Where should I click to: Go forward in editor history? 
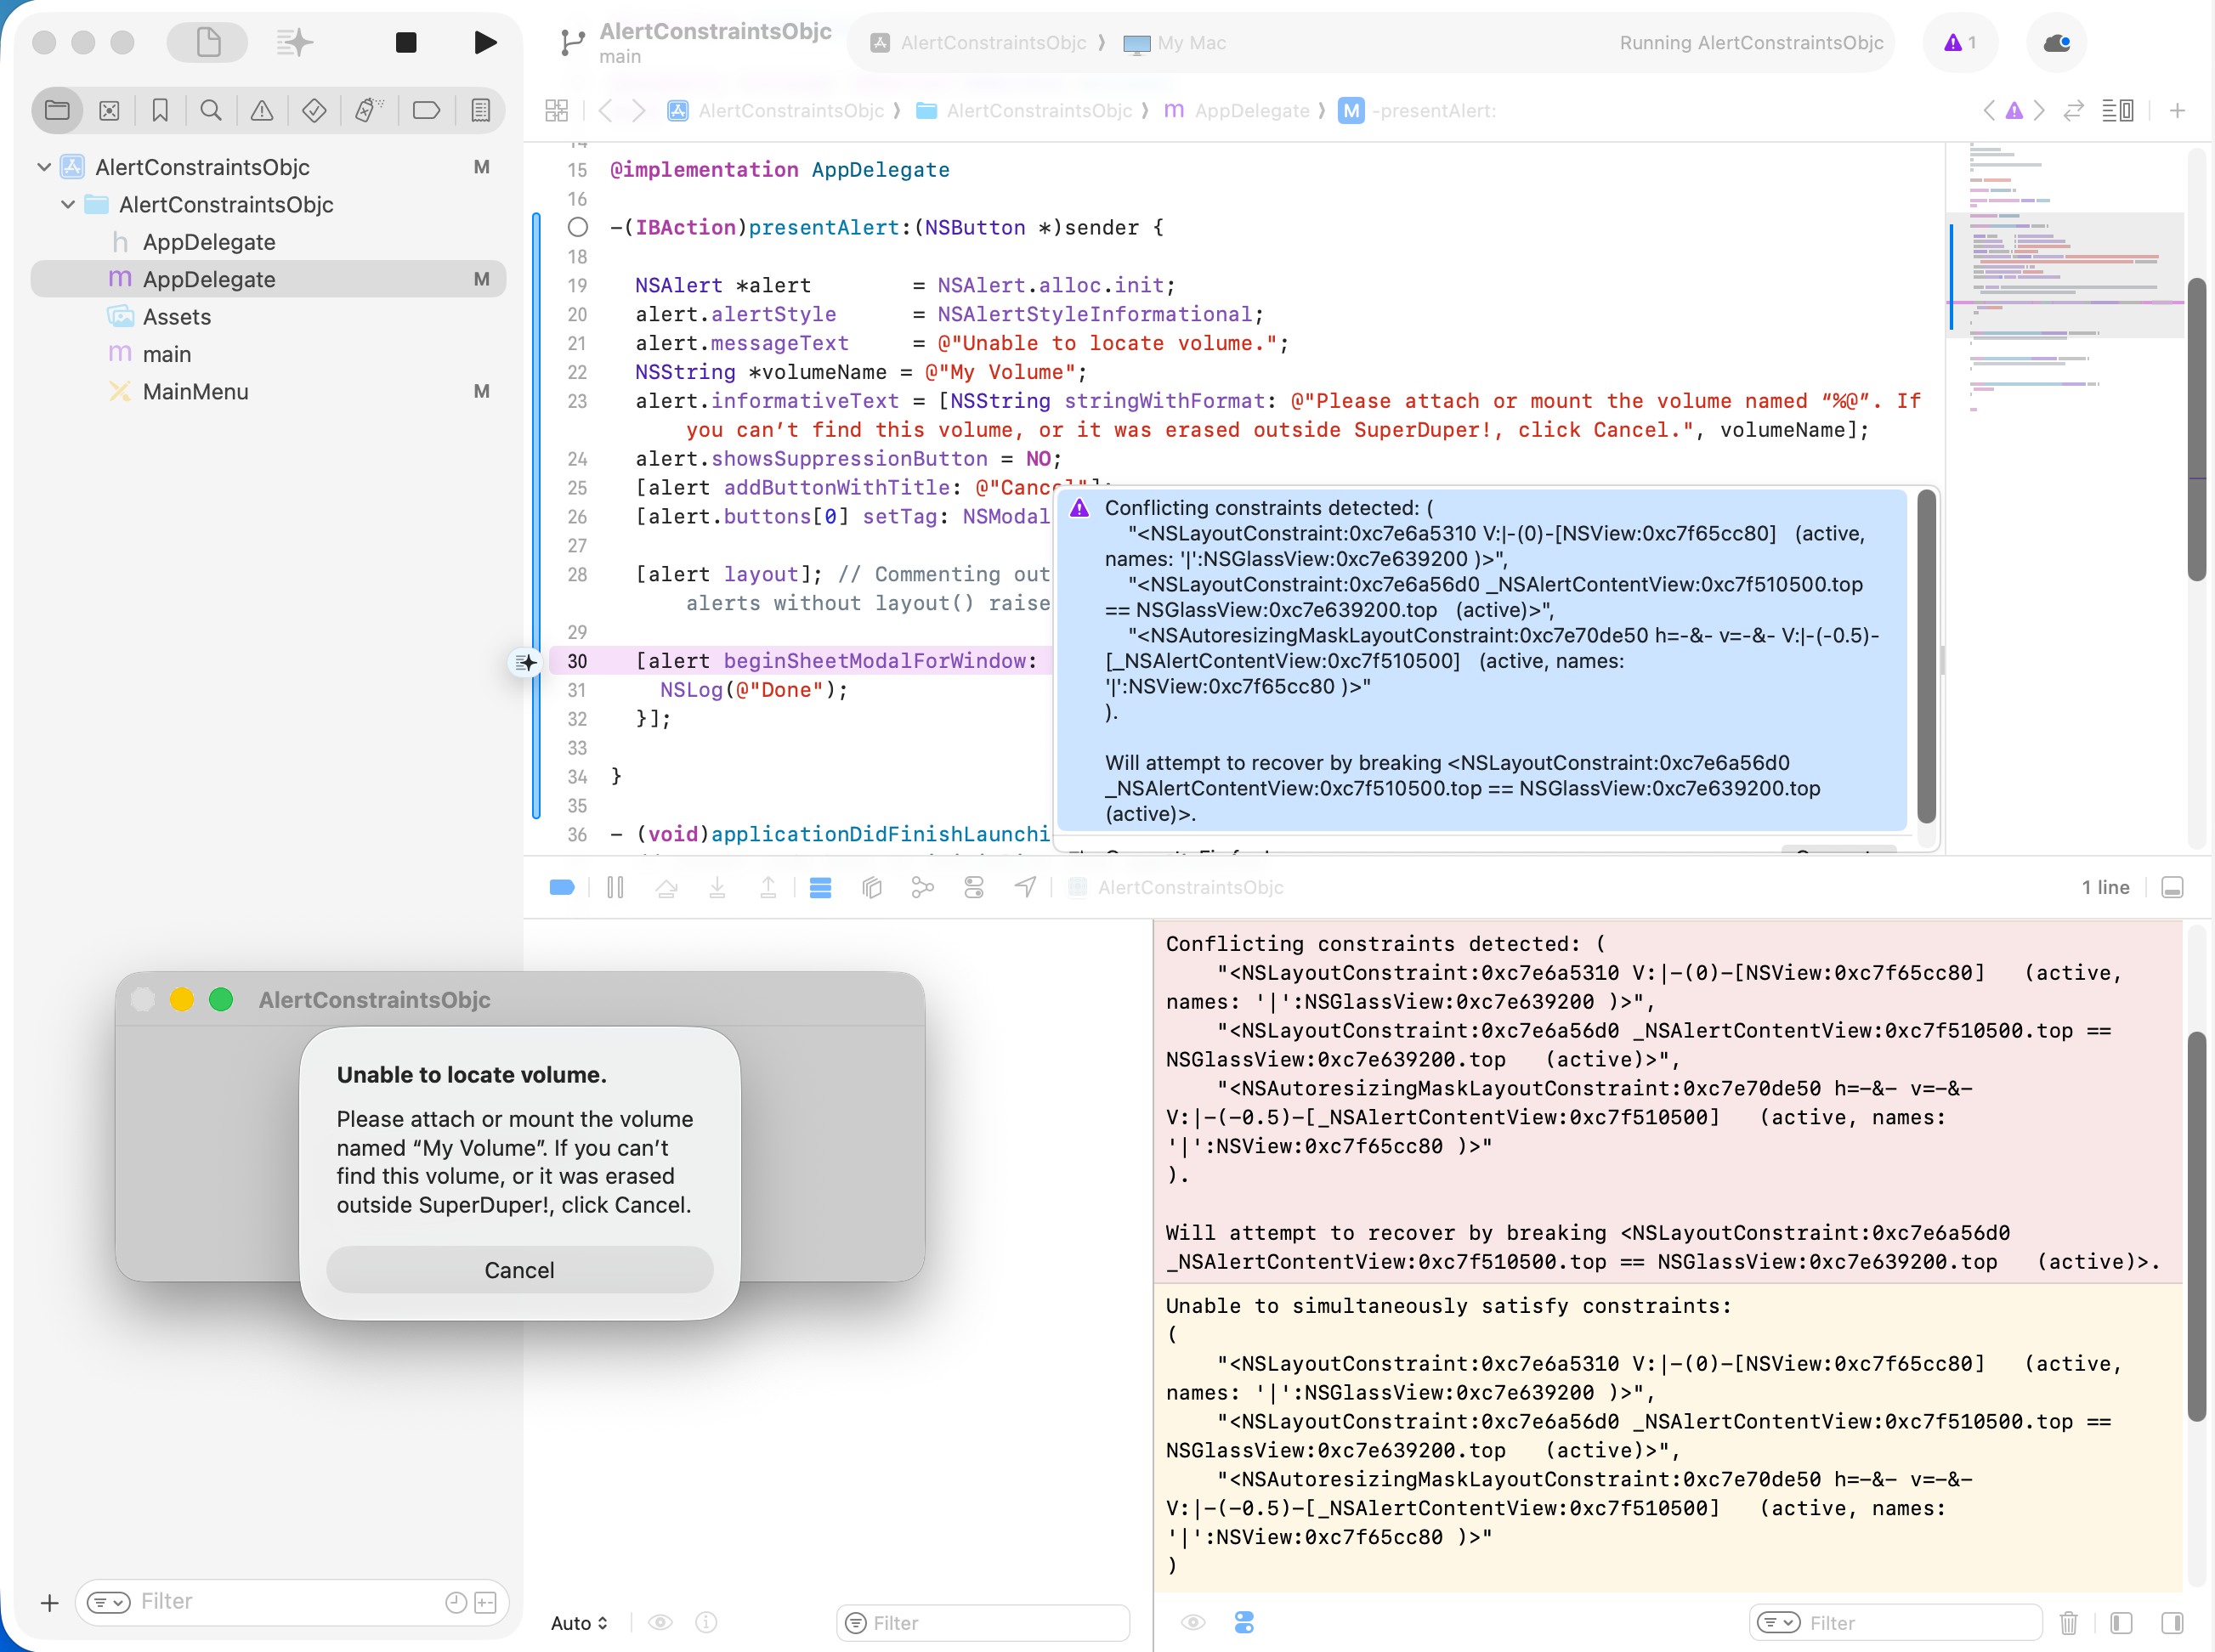(639, 110)
